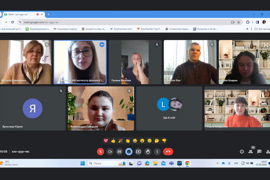Close the Meet tab
Image resolution: width=270 pixels, height=180 pixels.
[42, 14]
